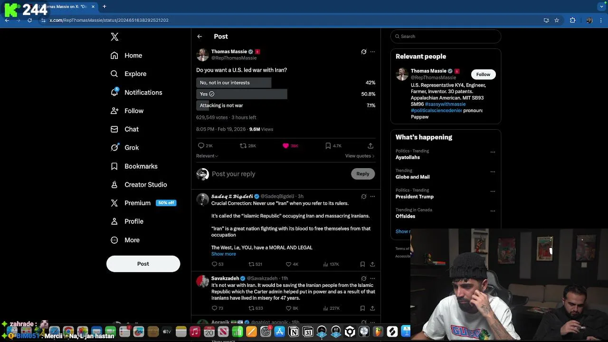Image resolution: width=608 pixels, height=342 pixels.
Task: Expand the More menu in sidebar
Action: [x=125, y=240]
